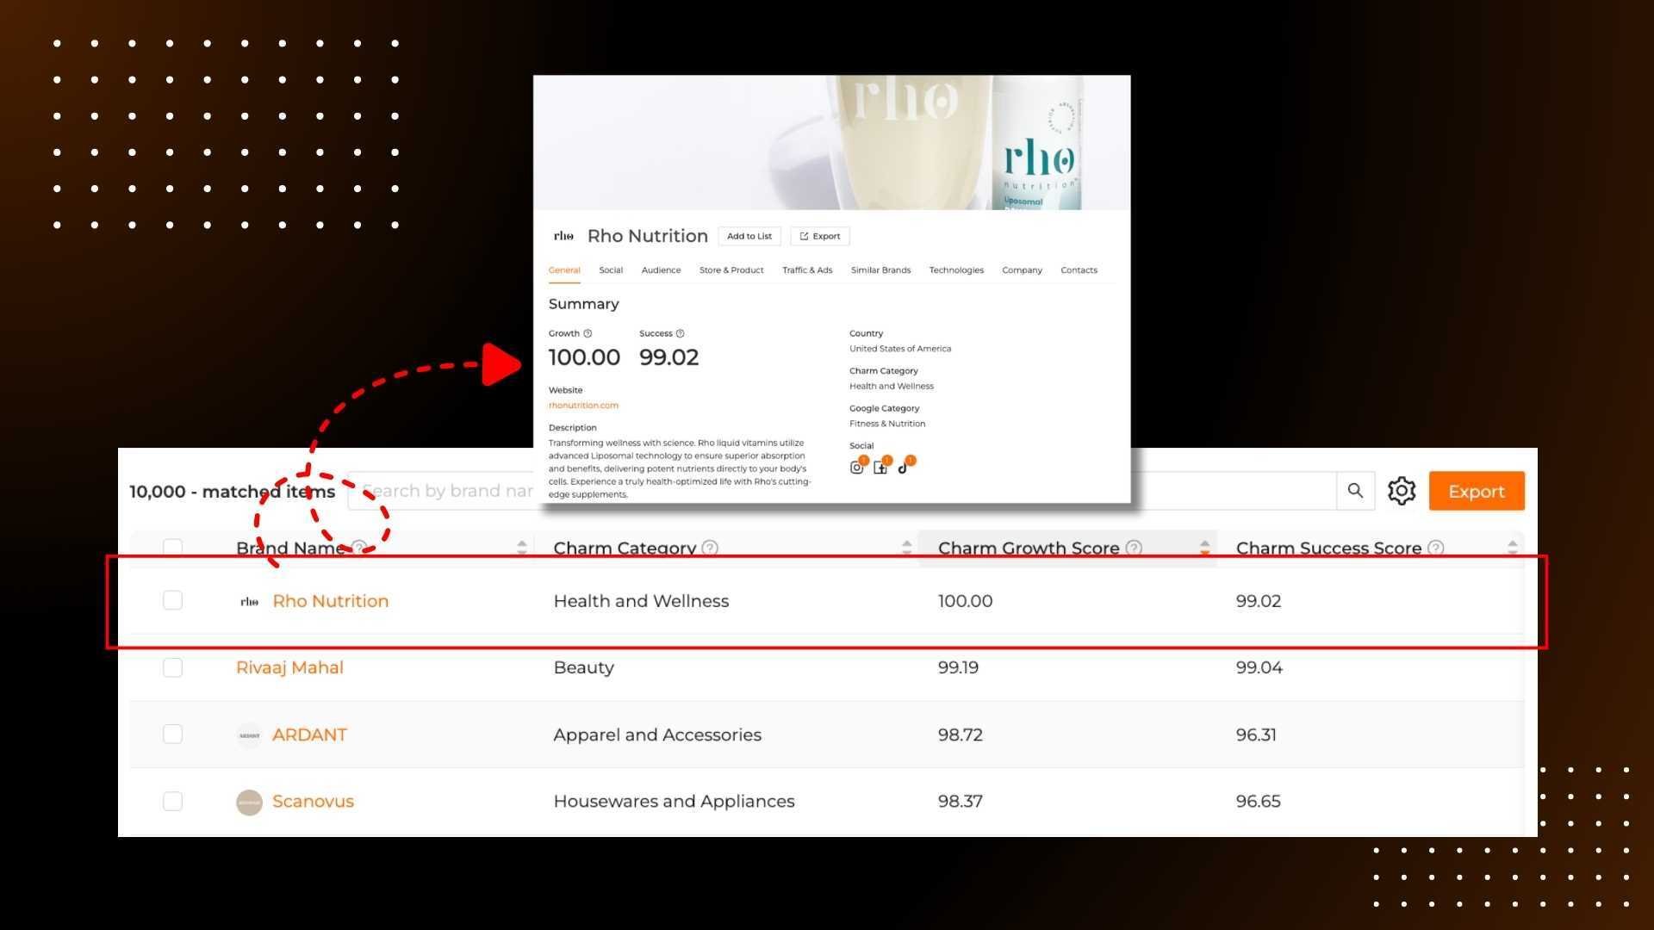Toggle the select-all checkbox in the table header

[x=172, y=548]
